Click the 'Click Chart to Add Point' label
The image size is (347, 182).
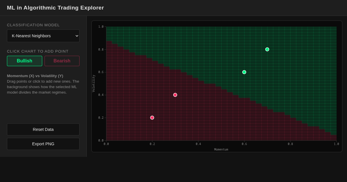[38, 51]
